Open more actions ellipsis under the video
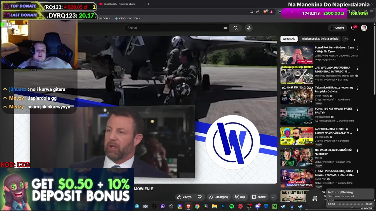 pos(273,197)
